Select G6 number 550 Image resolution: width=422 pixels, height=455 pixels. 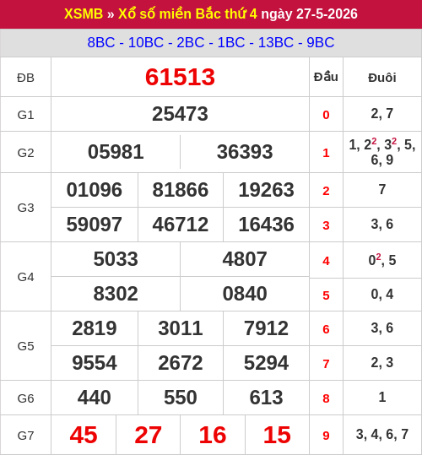coord(181,398)
